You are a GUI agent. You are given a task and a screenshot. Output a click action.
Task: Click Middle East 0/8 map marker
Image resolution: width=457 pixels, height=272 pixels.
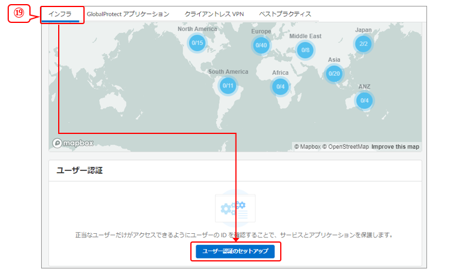point(305,50)
